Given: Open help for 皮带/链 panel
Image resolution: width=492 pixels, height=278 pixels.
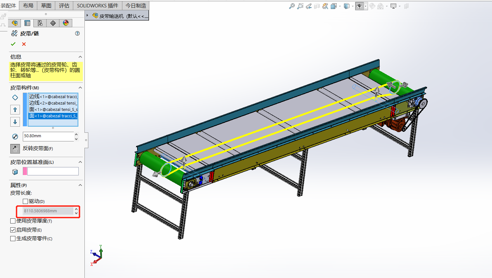Looking at the screenshot, I should (x=77, y=33).
